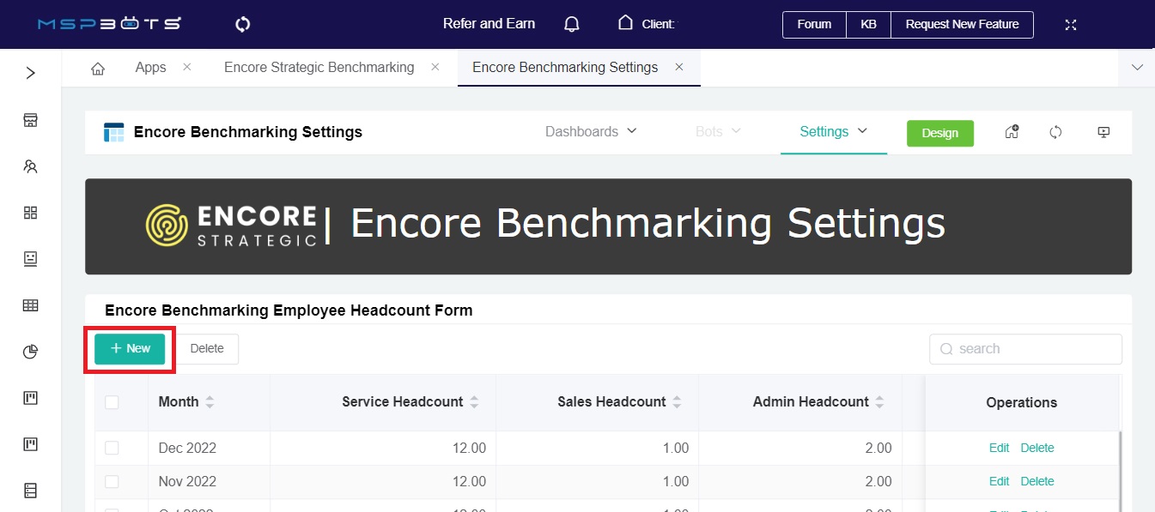Sort by Service Headcount column arrows
1155x512 pixels.
tap(474, 402)
